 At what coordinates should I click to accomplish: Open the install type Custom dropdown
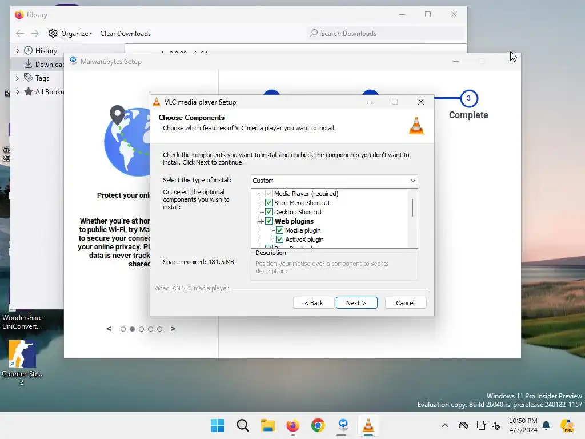(x=334, y=180)
